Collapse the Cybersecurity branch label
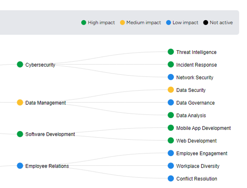 tap(40, 65)
